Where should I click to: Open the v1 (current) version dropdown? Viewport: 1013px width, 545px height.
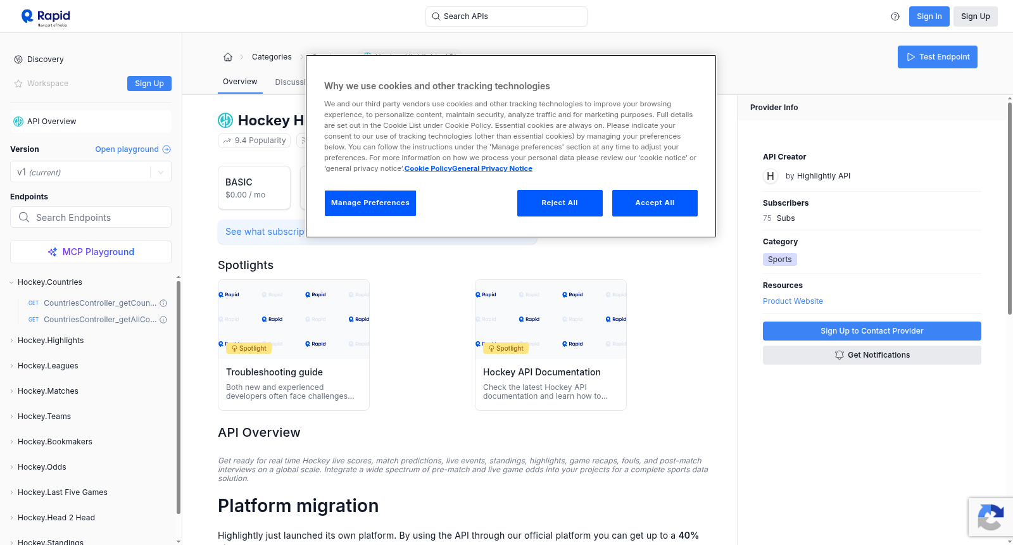coord(91,172)
